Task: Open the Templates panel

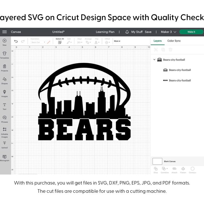Action: (x=5, y=55)
